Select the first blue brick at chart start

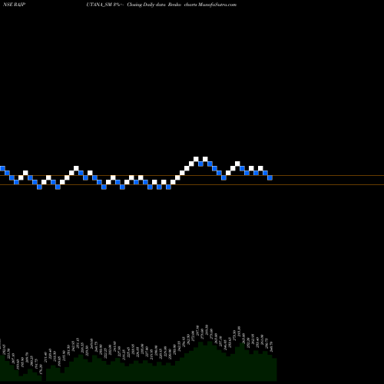[x=2, y=168]
